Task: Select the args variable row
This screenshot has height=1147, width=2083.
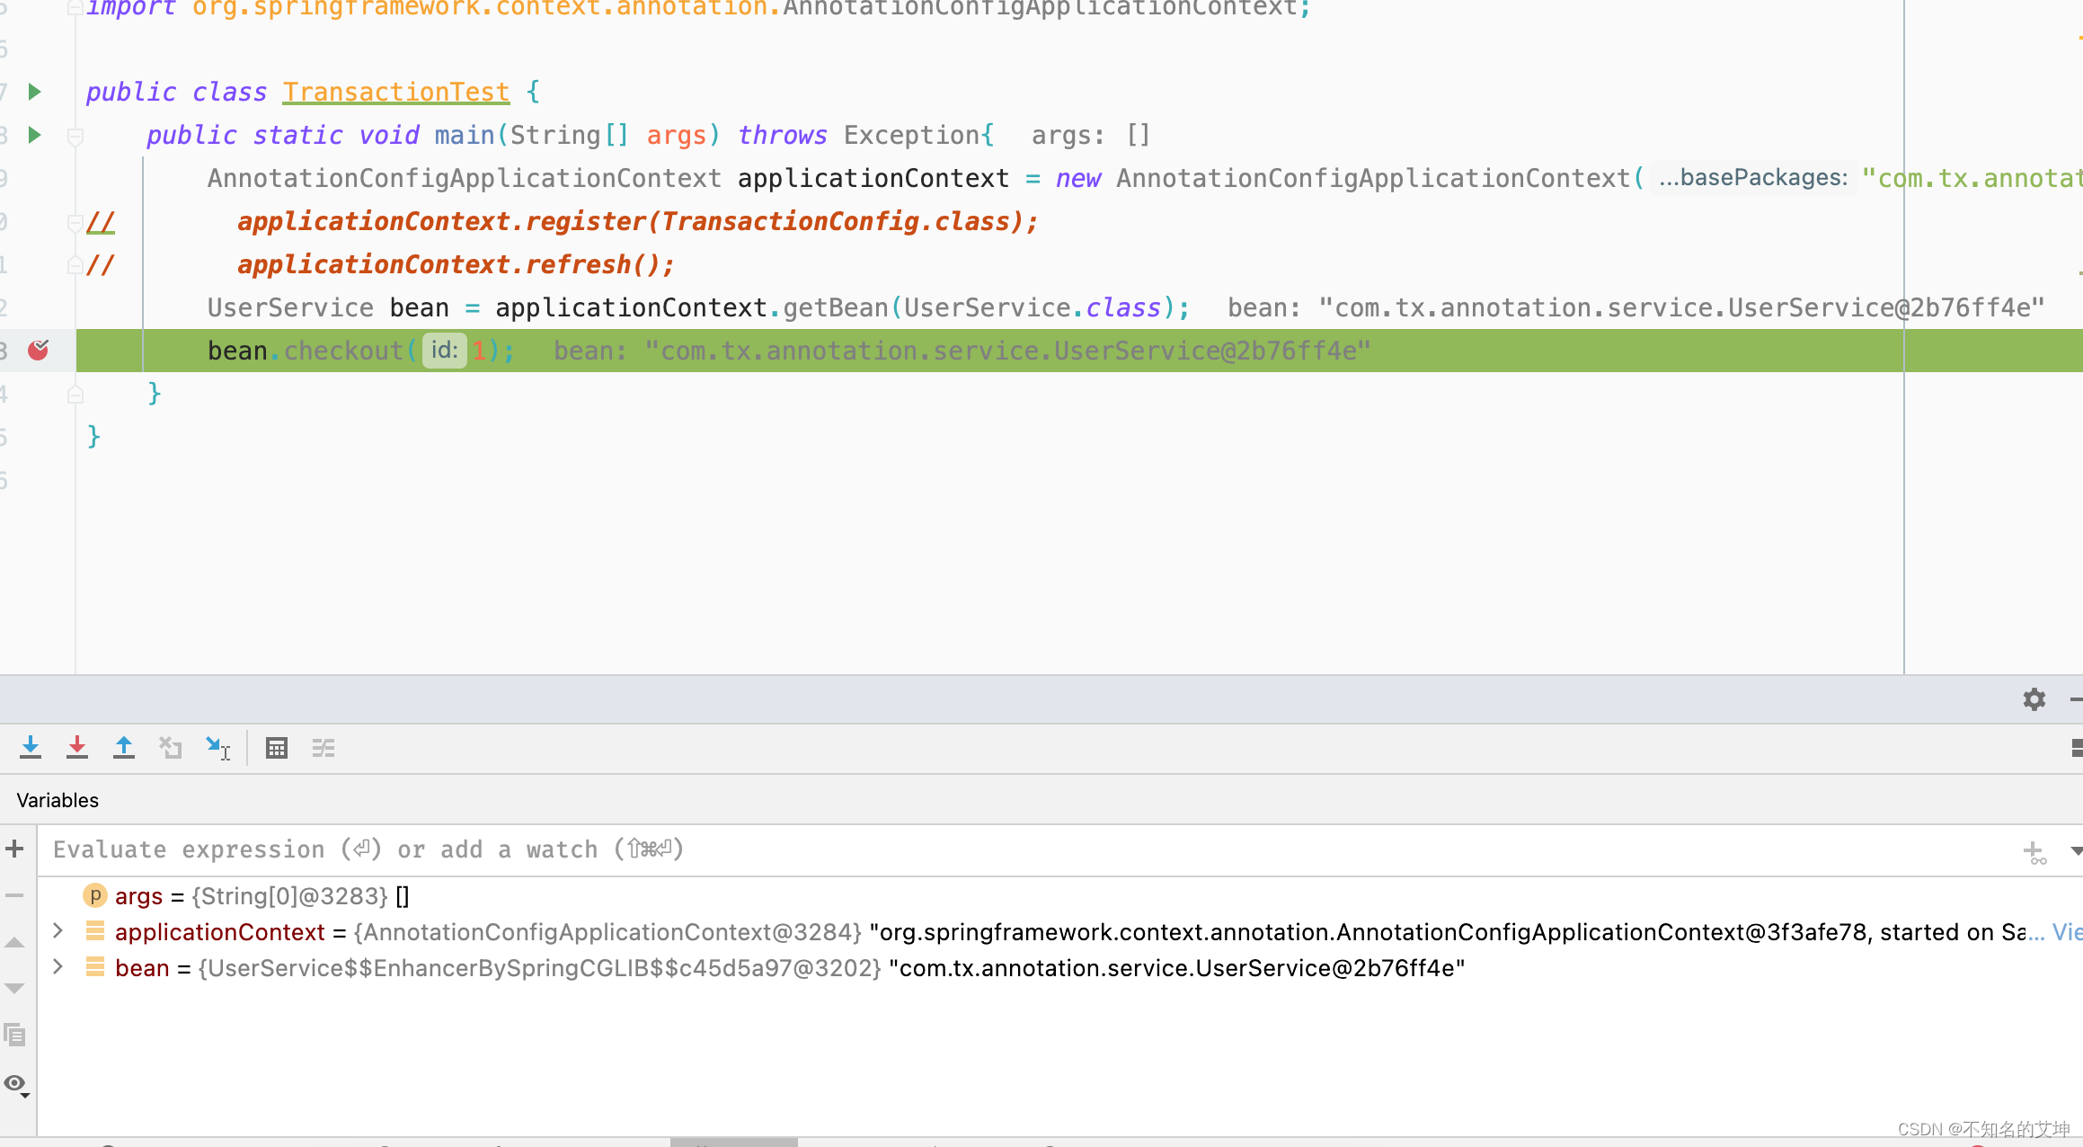Action: 1060,896
